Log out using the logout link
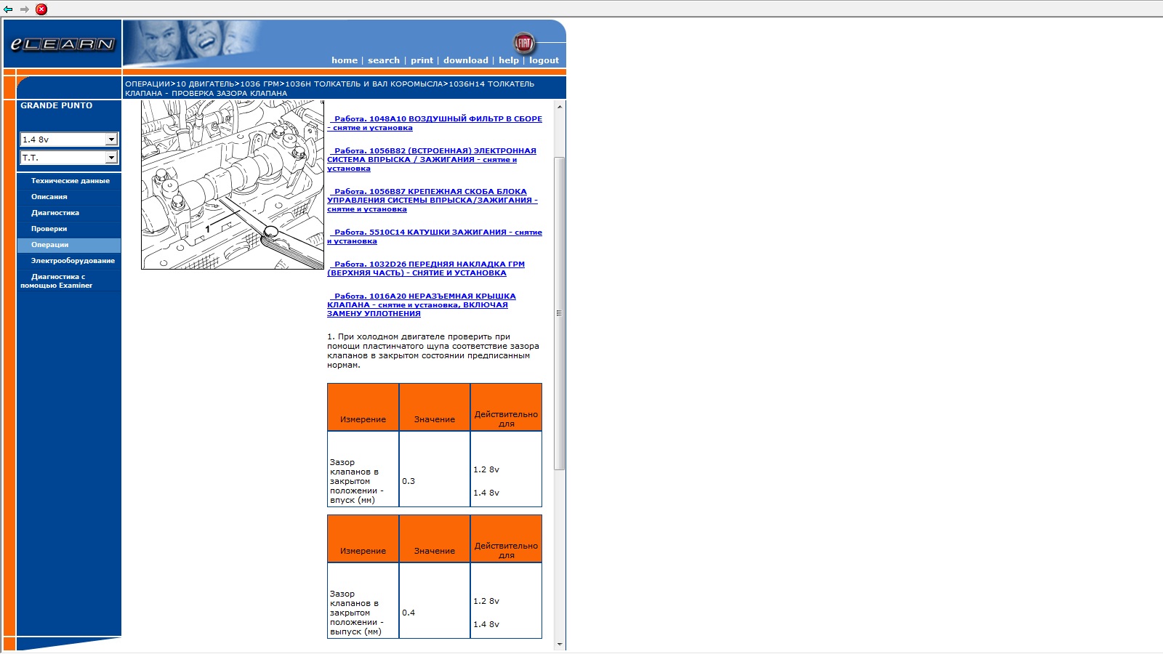 coord(544,60)
